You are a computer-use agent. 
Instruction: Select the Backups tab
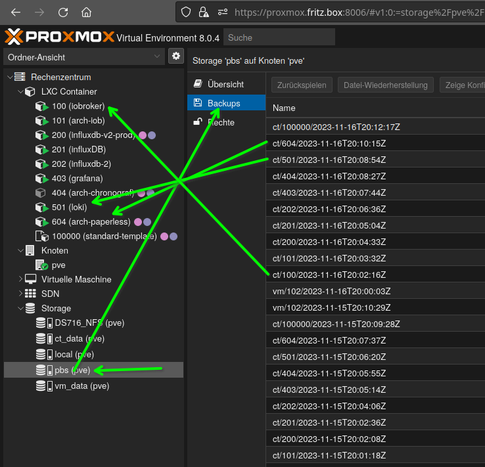(x=227, y=103)
